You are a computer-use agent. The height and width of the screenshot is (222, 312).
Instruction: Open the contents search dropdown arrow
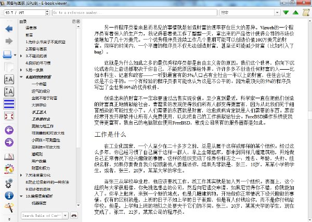(x=66, y=215)
